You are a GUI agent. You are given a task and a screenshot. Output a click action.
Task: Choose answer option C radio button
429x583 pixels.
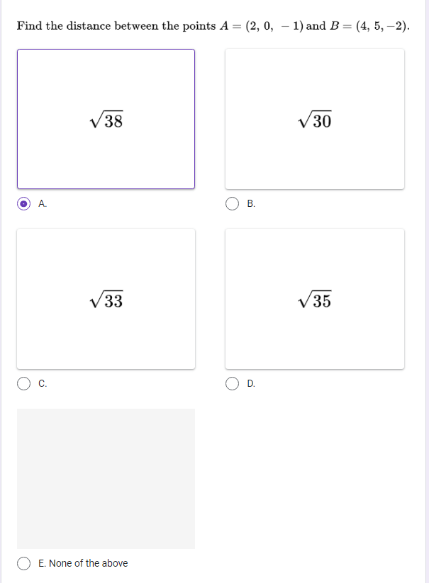[x=23, y=384]
